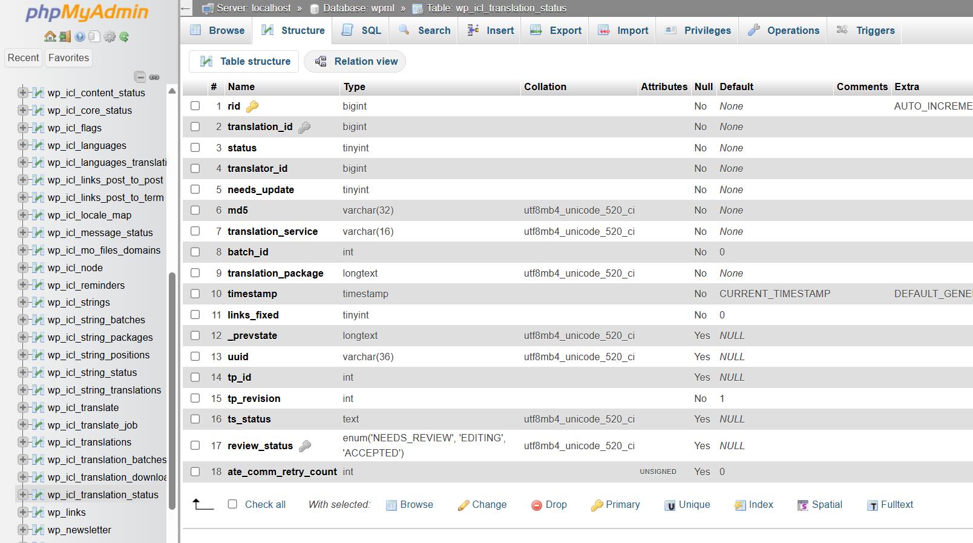973x543 pixels.
Task: Click the wp_icl_flags table icon
Action: (x=38, y=128)
